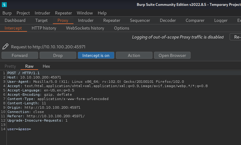This screenshot has width=241, height=145.
Task: Go to the Repeater tool tab
Action: [112, 20]
